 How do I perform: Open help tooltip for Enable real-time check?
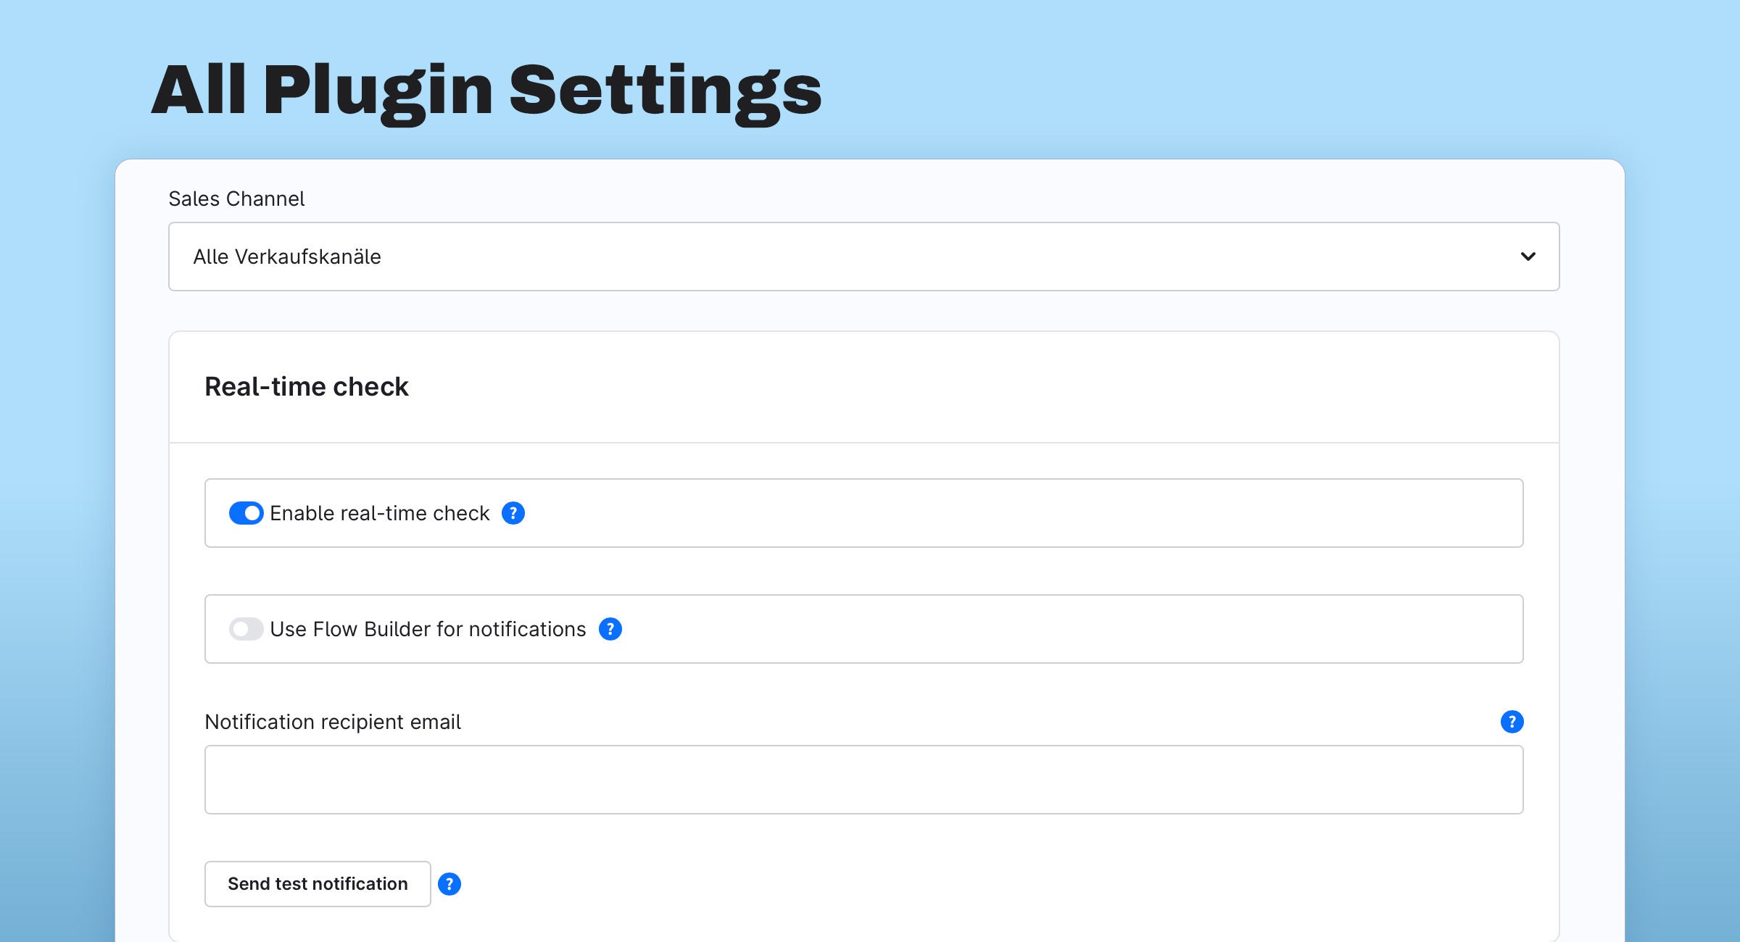click(x=513, y=513)
